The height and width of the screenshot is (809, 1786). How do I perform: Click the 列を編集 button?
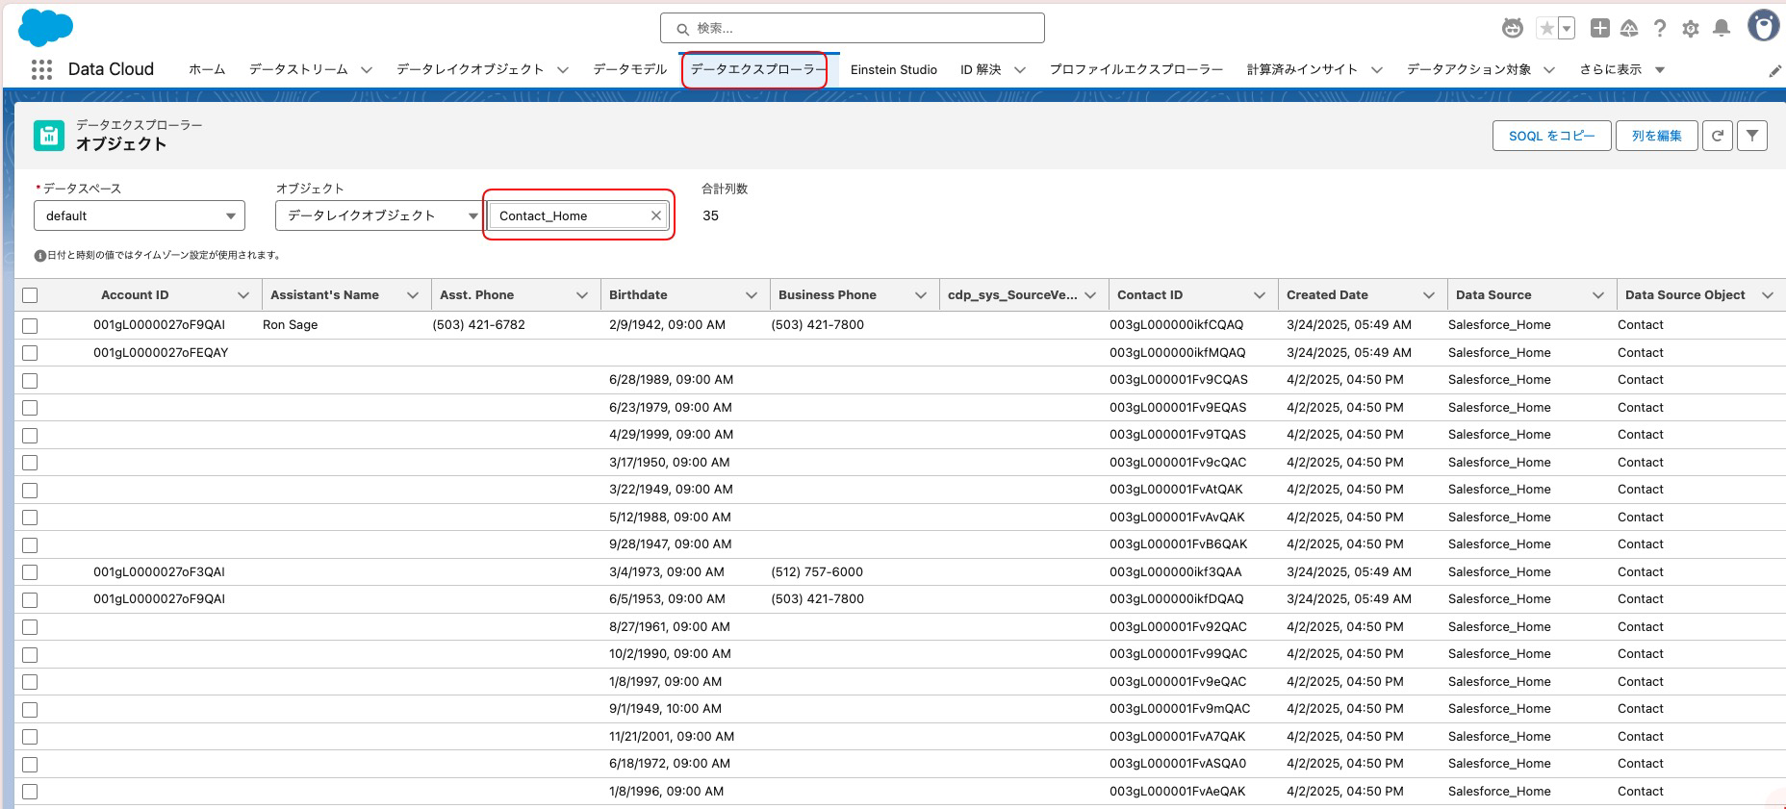coord(1657,136)
